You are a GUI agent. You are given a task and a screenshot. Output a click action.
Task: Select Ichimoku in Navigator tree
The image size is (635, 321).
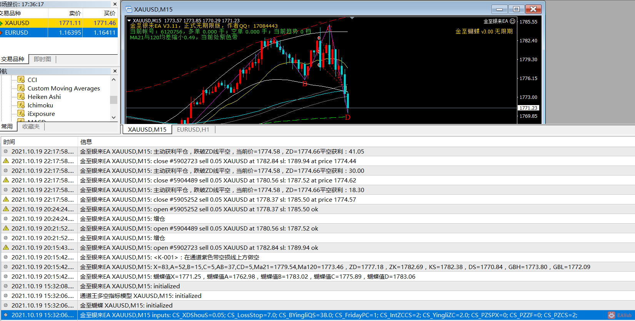40,105
